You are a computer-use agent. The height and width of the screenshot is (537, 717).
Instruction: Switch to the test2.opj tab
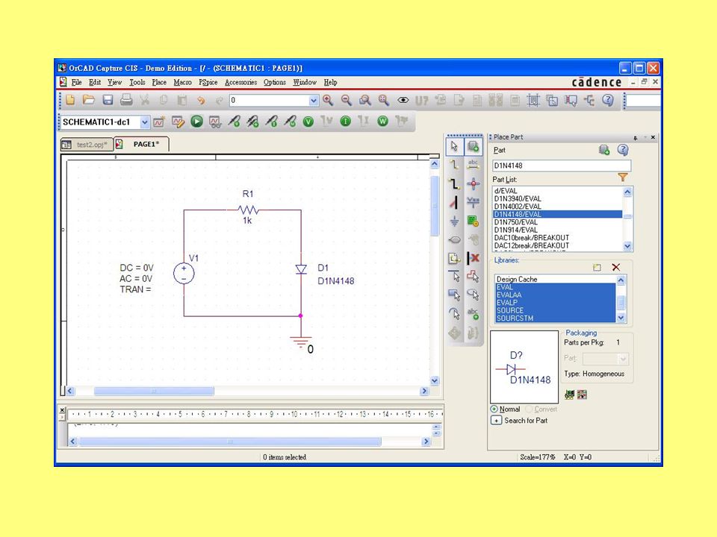click(87, 145)
